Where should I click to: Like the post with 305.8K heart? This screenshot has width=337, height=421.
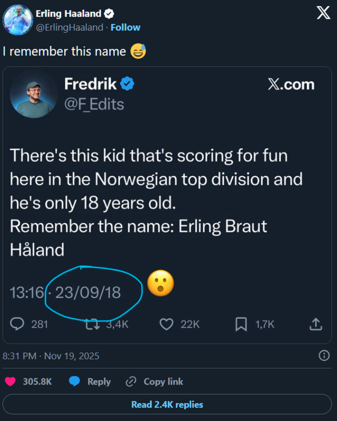[x=10, y=382]
